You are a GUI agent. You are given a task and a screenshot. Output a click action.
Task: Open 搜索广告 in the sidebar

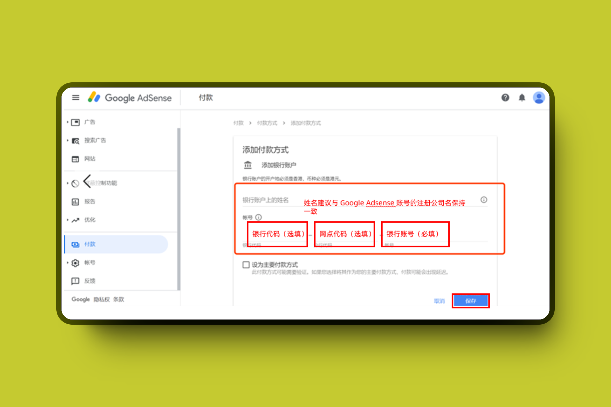tap(95, 140)
